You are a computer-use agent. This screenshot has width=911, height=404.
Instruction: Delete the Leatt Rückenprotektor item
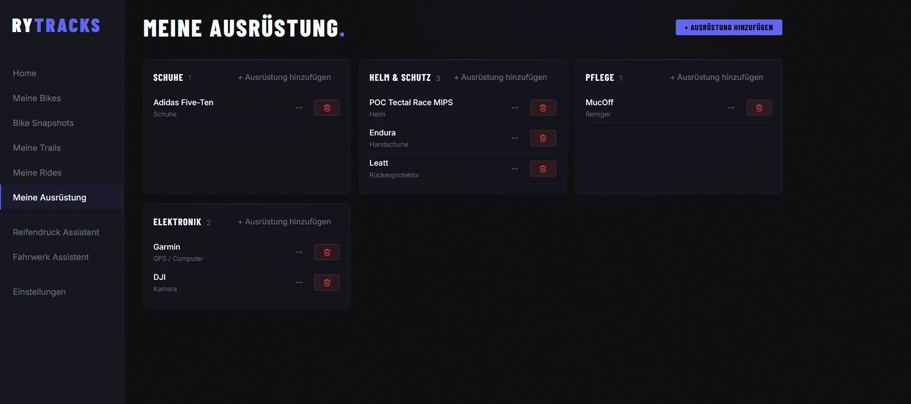pos(543,169)
